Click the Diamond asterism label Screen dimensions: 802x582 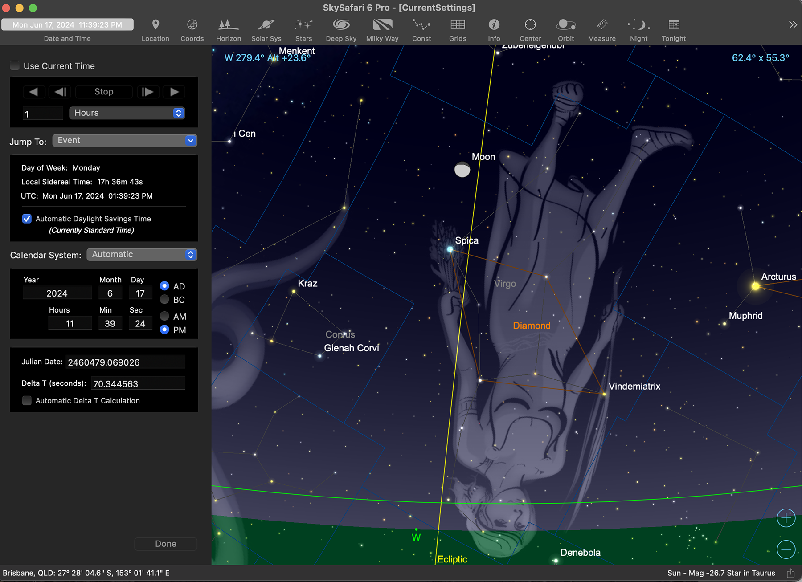click(x=532, y=326)
